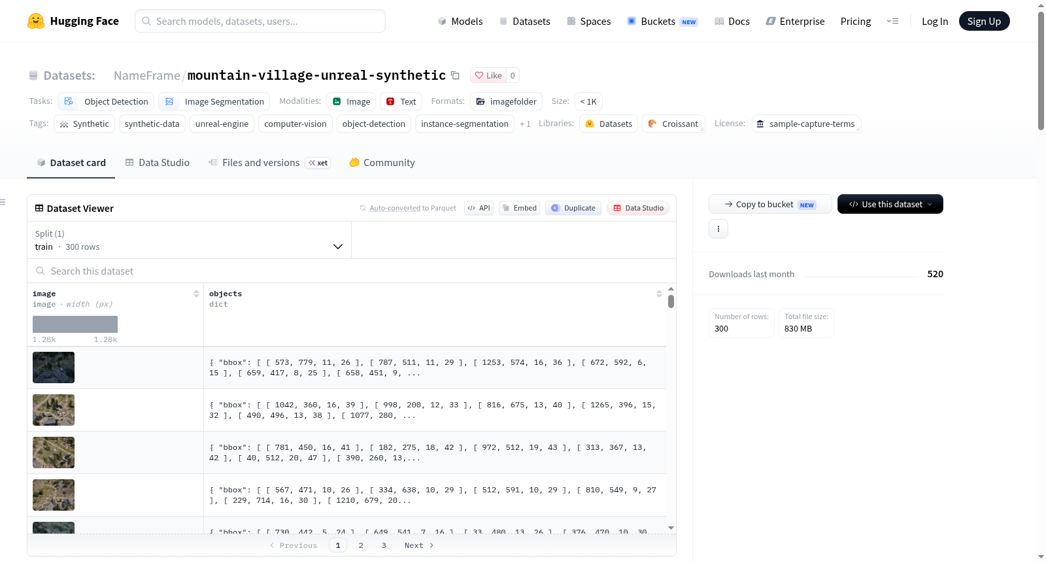Image resolution: width=1046 pixels, height=563 pixels.
Task: Open the Pricing nav link
Action: coord(856,21)
